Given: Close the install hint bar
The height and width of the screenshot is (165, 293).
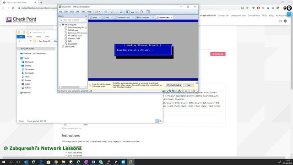Looking at the screenshot, I should 197,82.
